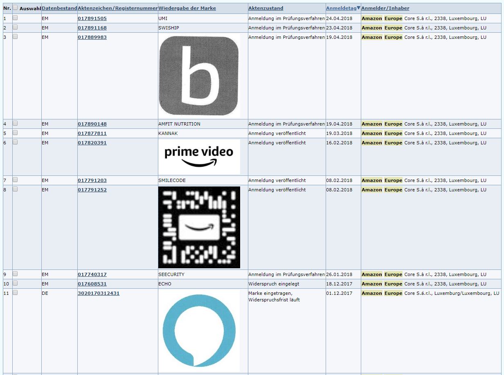Open file number 017891168

point(92,28)
